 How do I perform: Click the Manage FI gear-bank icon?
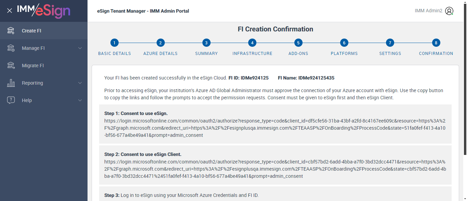click(11, 48)
